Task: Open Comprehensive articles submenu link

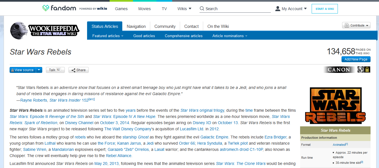Action: [184, 36]
